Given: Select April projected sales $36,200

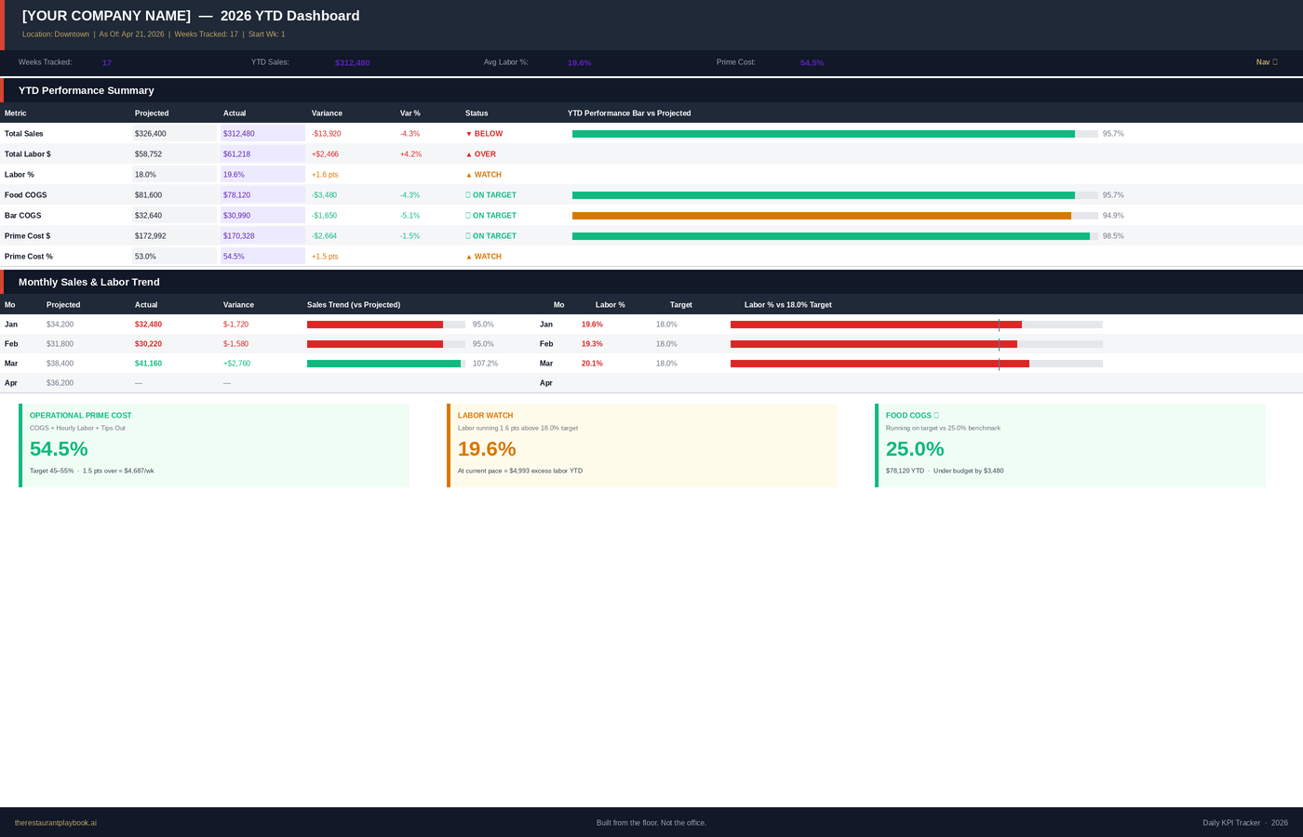Looking at the screenshot, I should [60, 383].
